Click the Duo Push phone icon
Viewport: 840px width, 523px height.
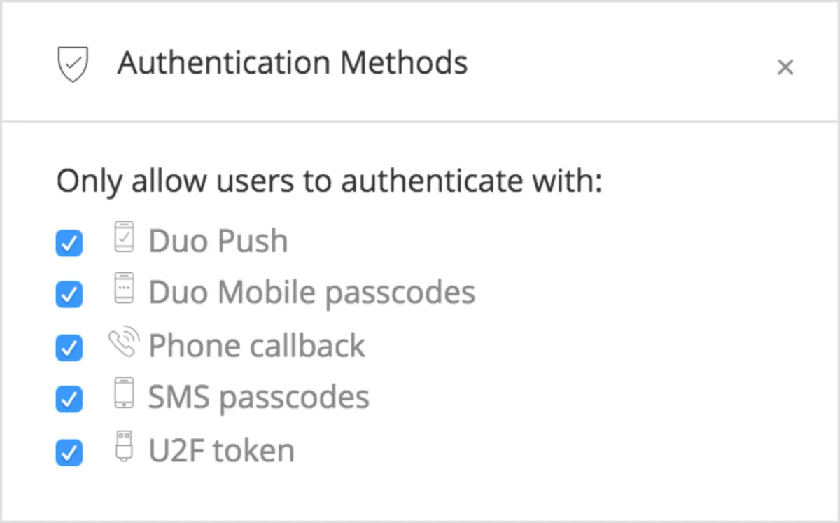coord(124,237)
